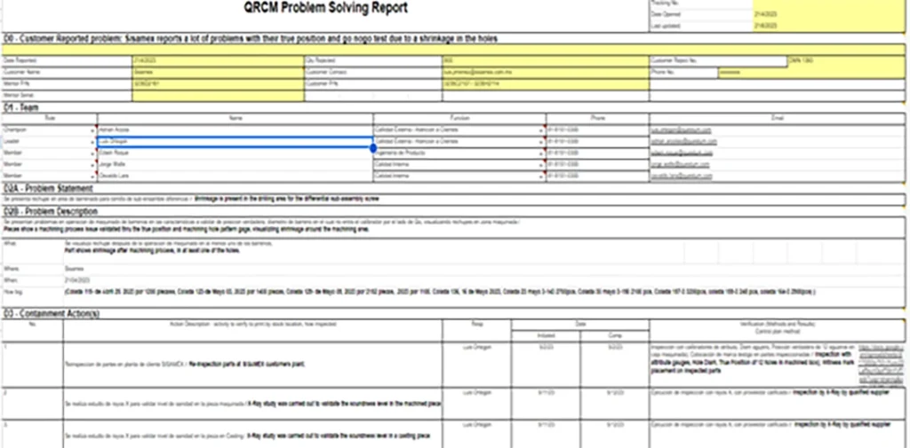This screenshot has width=910, height=448.
Task: Select the Edwin Roque name cell
Action: coord(233,153)
